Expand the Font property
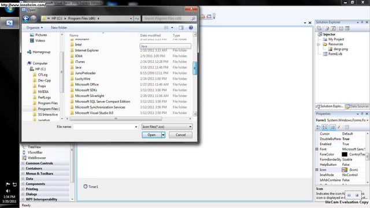This screenshot has height=208, width=370. [317, 149]
